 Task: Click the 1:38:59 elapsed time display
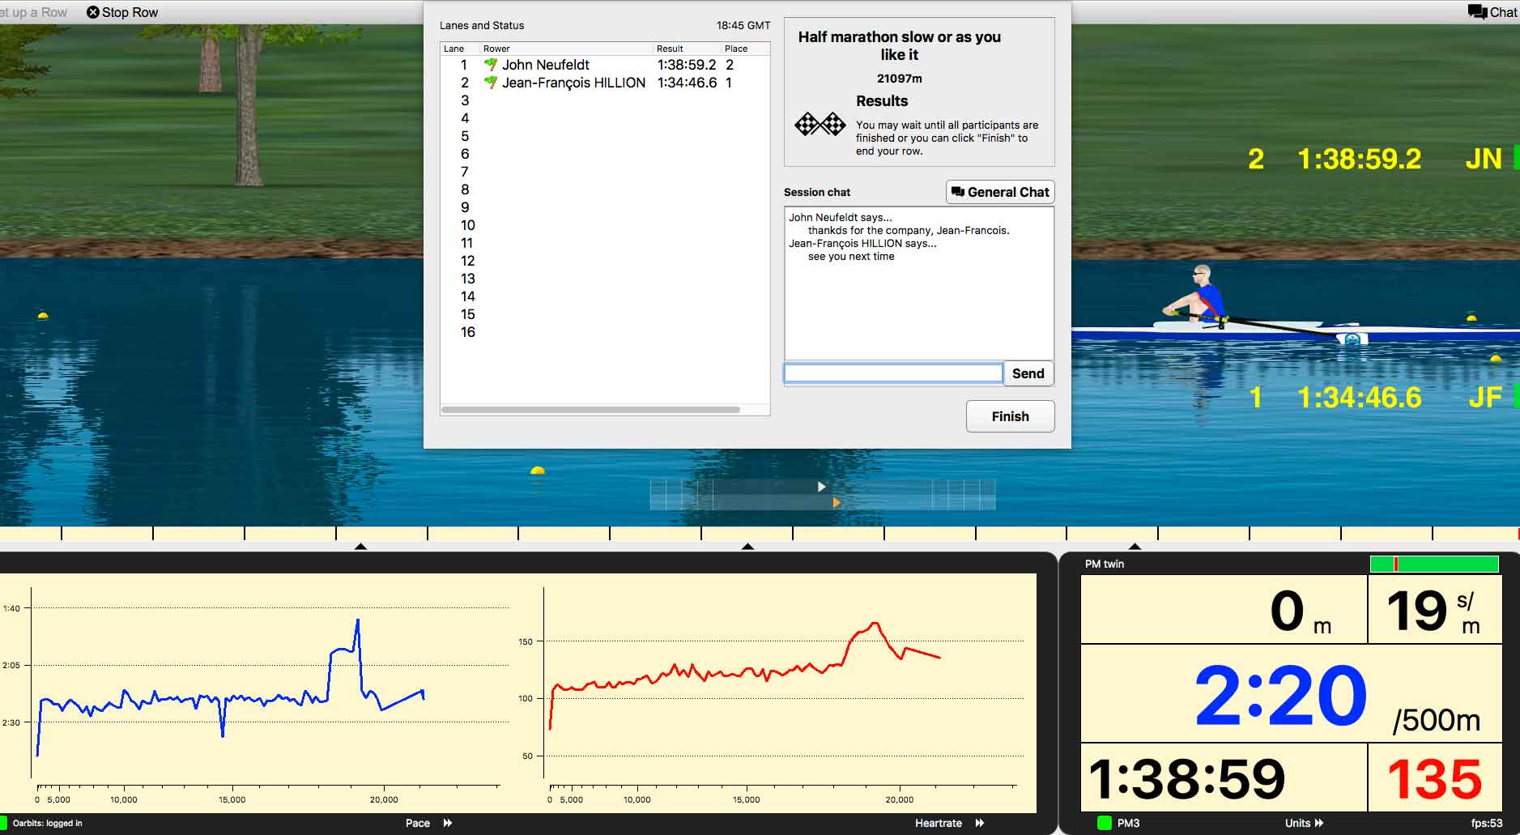click(1224, 778)
